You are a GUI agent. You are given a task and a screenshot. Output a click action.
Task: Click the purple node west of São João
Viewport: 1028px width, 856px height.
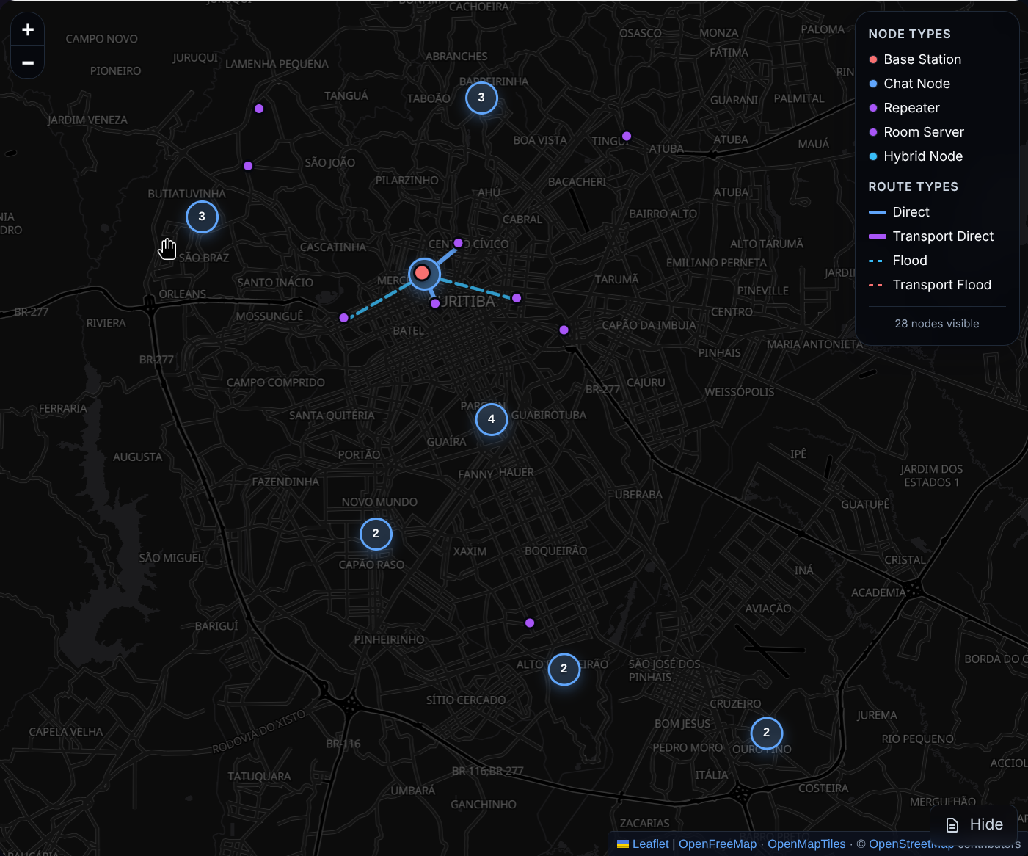(248, 166)
